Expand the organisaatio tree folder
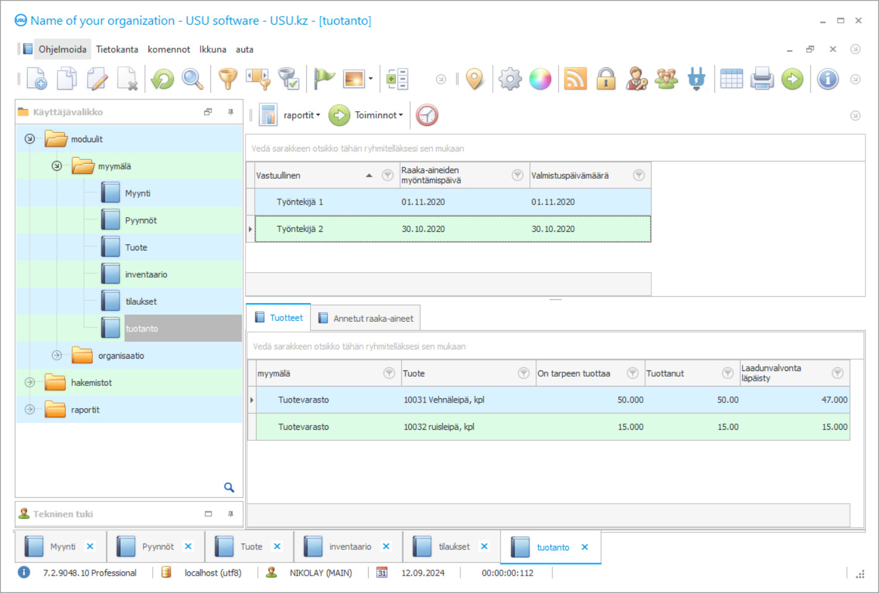 tap(57, 356)
